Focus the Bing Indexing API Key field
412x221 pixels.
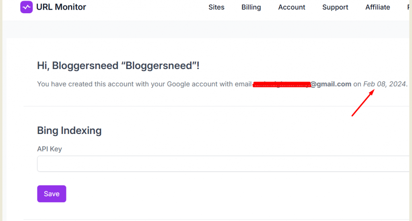coord(223,164)
